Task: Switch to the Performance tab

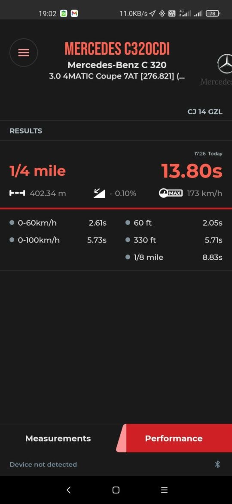Action: pos(174,439)
